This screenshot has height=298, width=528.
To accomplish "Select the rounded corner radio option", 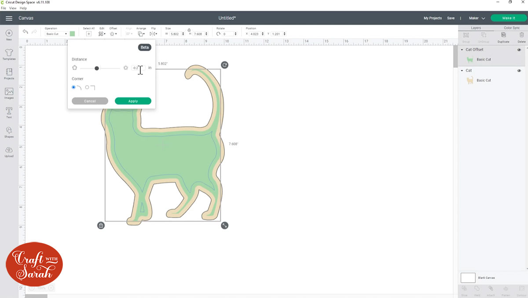I will (73, 87).
